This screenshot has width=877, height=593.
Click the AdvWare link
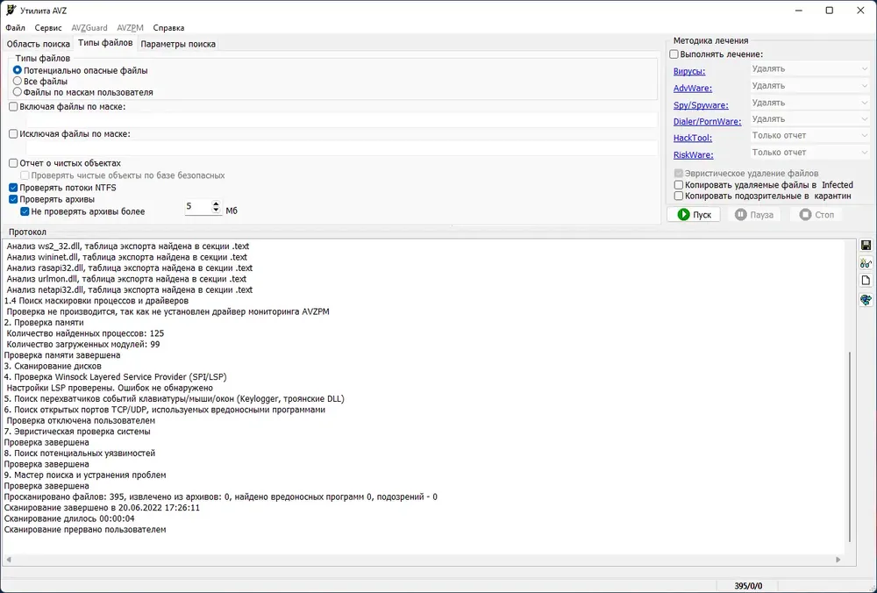tap(693, 89)
